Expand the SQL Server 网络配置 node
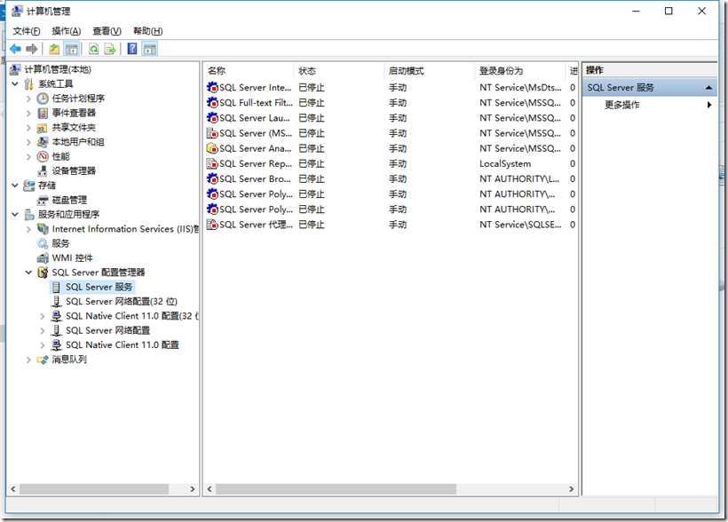This screenshot has width=728, height=522. coord(43,330)
